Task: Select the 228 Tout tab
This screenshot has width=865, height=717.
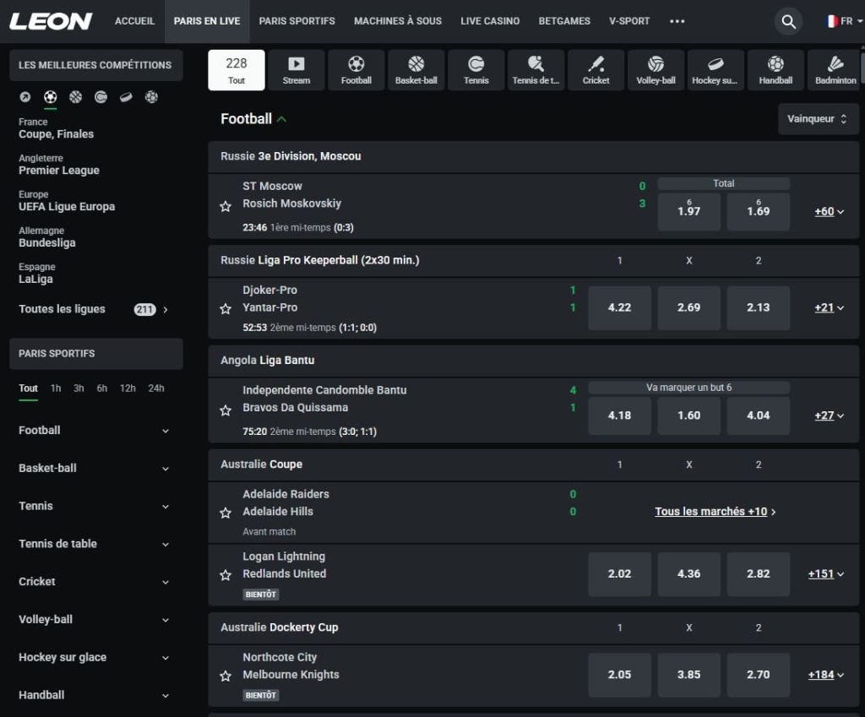Action: click(237, 70)
